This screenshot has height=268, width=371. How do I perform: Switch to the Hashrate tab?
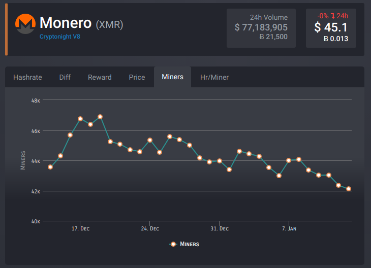click(x=27, y=77)
